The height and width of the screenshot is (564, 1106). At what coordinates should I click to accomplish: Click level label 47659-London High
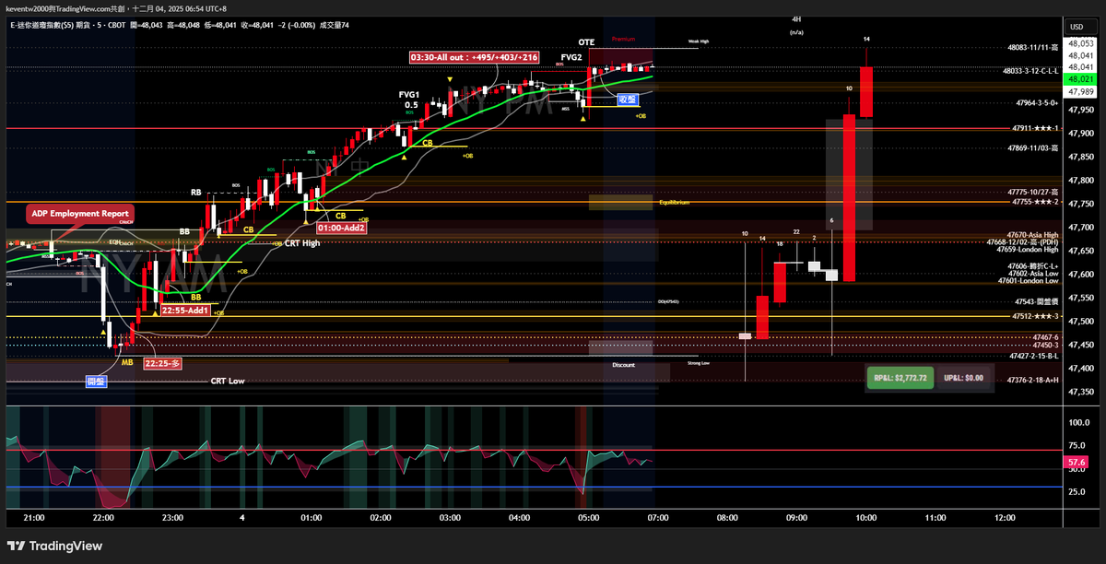coord(1030,250)
